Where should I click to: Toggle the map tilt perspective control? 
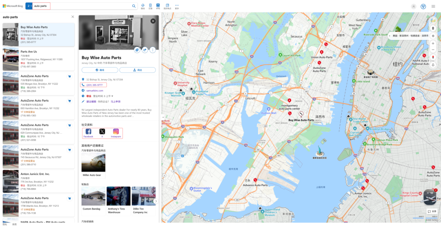(x=433, y=64)
